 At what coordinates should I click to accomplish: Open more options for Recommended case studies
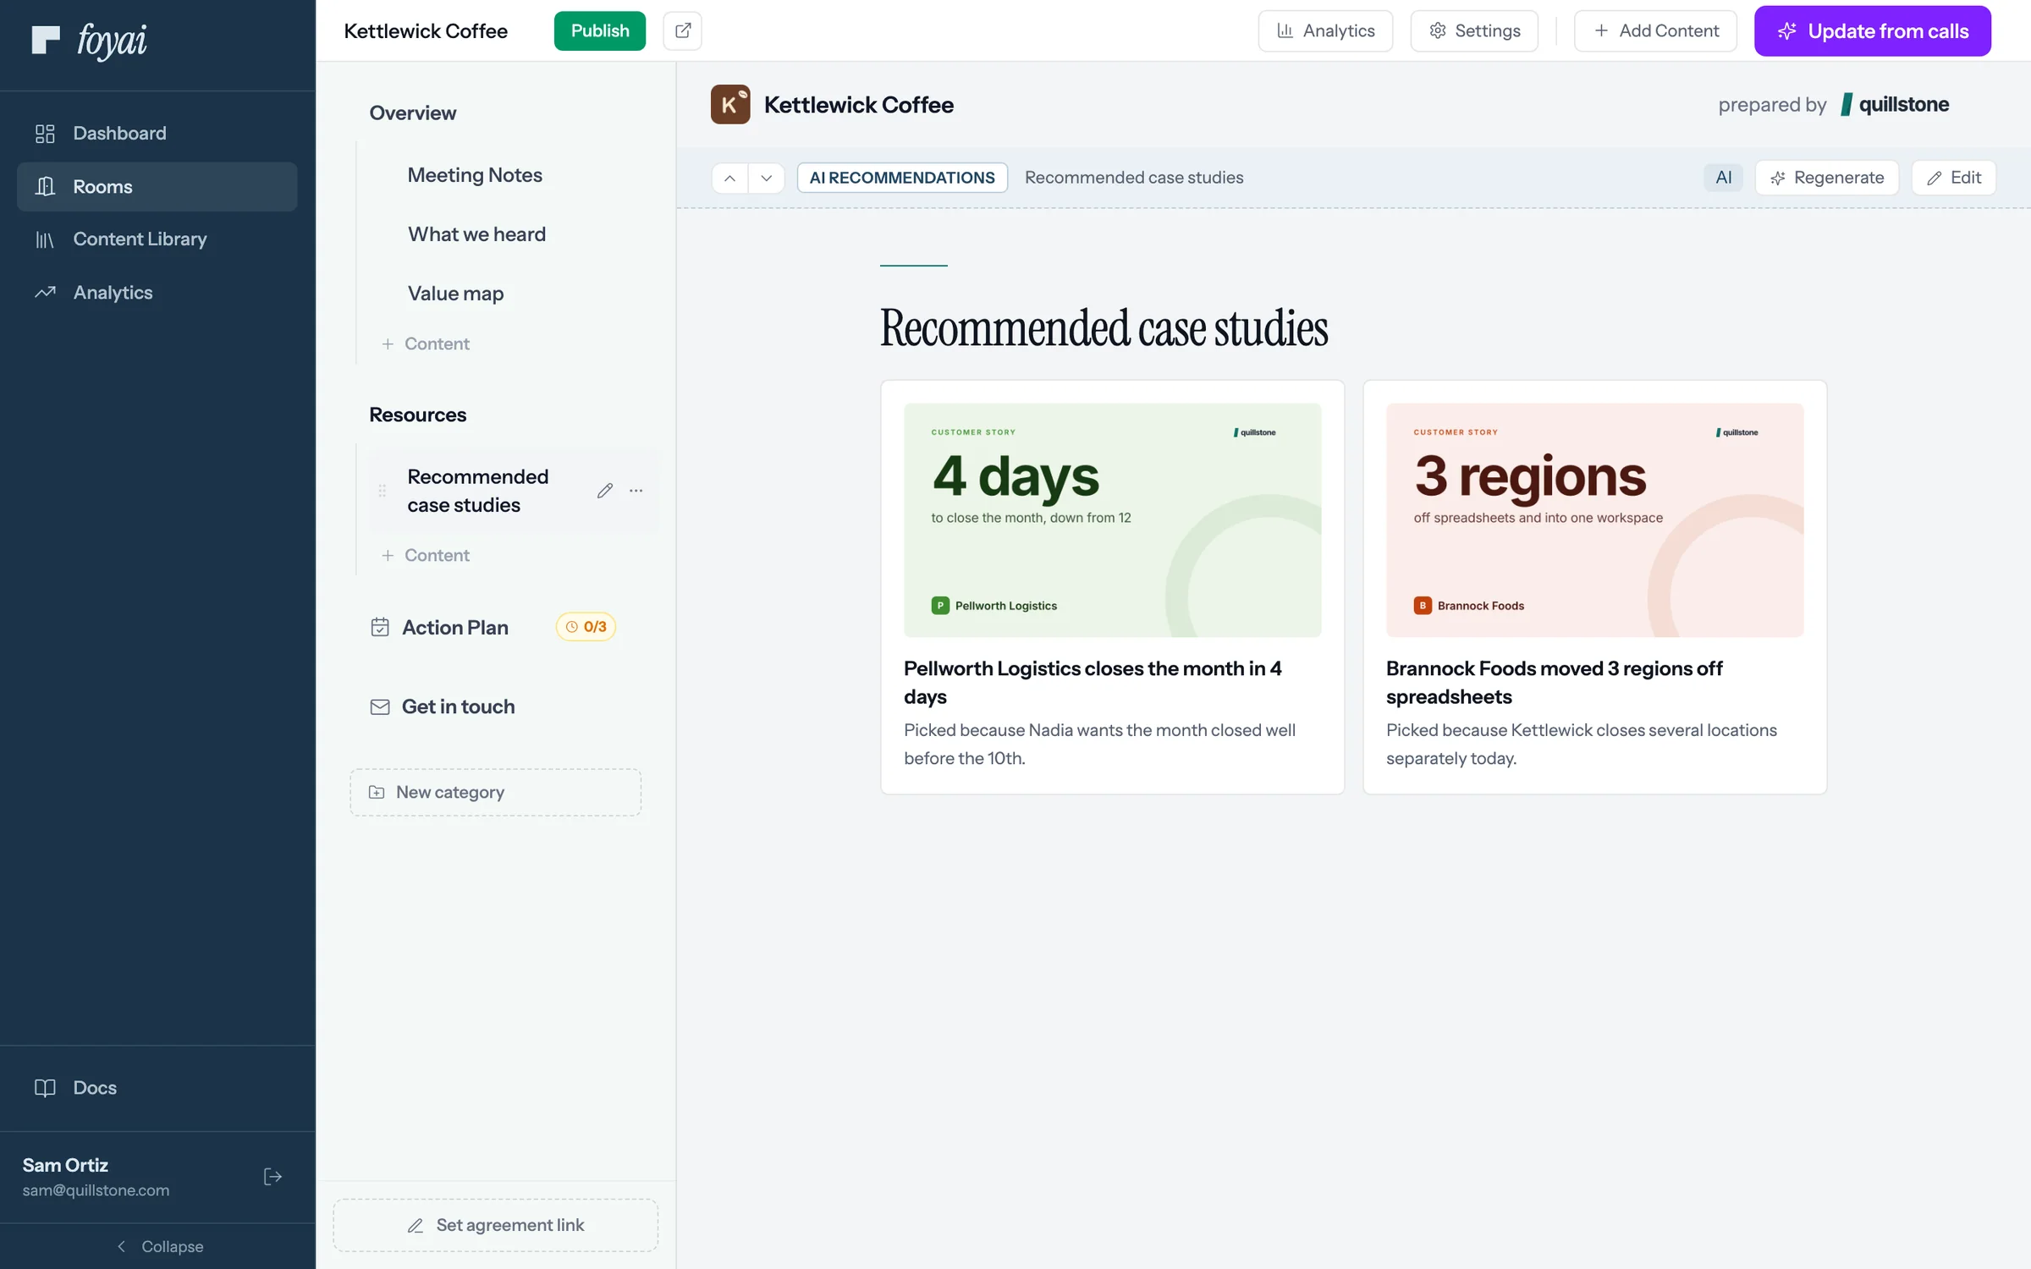click(x=636, y=491)
